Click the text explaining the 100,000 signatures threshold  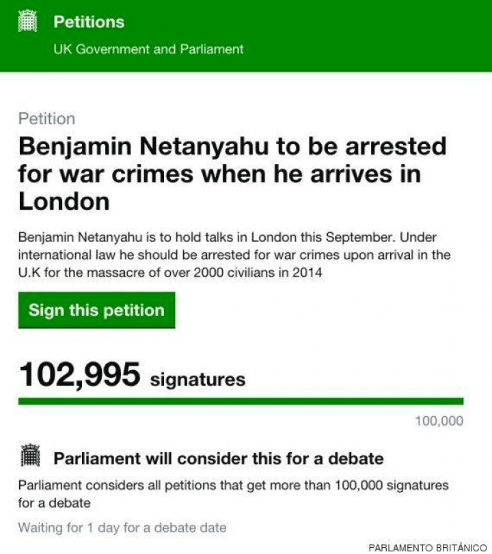(233, 493)
